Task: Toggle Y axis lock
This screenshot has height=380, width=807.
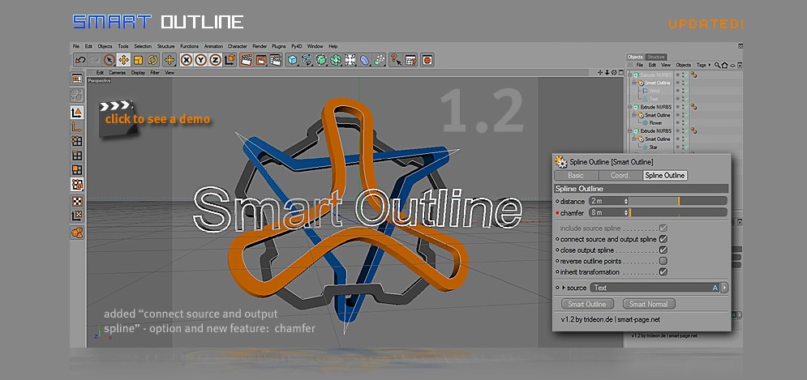Action: point(200,60)
